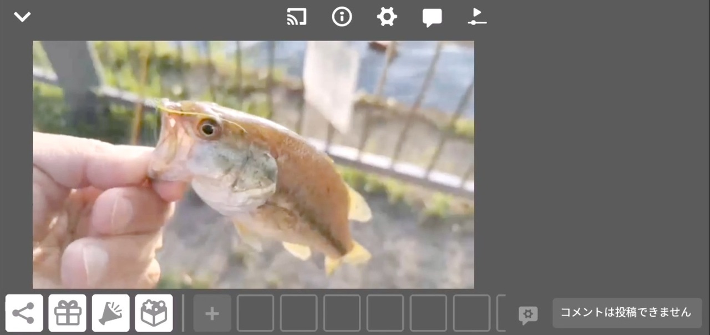The width and height of the screenshot is (710, 335).
Task: Tap the cast to screen icon
Action: coord(297,17)
